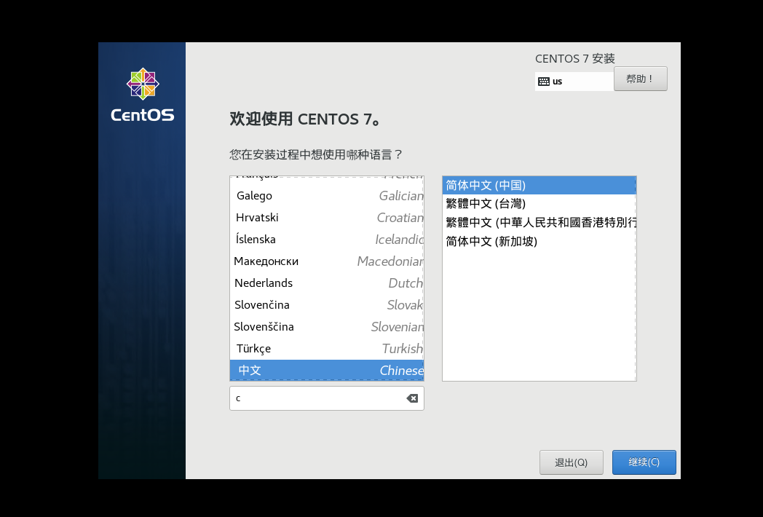763x517 pixels.
Task: Select Македонски Macedonian language
Action: [326, 261]
